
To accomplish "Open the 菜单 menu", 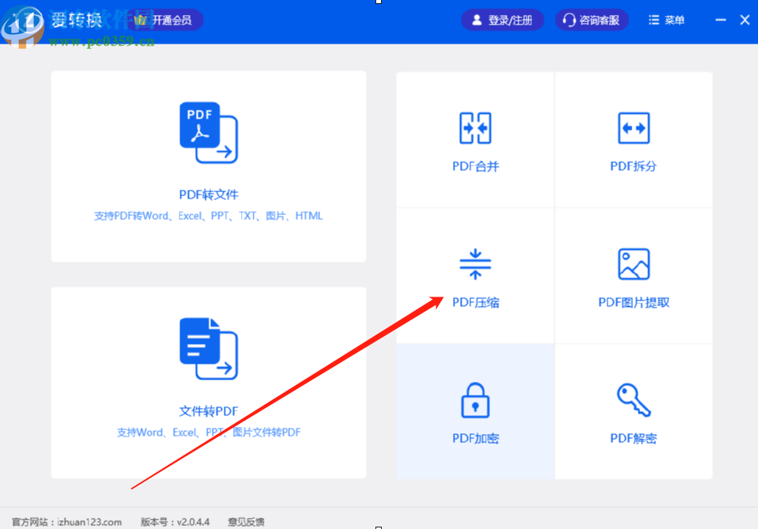I will tap(666, 21).
